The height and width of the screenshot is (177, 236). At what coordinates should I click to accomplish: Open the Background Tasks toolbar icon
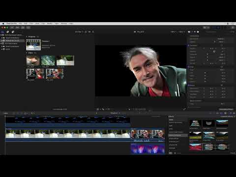point(23,28)
